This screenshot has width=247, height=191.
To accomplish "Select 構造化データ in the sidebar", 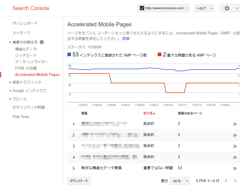I will [26, 49].
